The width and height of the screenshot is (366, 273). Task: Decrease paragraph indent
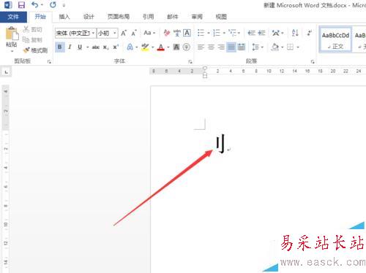click(251, 33)
